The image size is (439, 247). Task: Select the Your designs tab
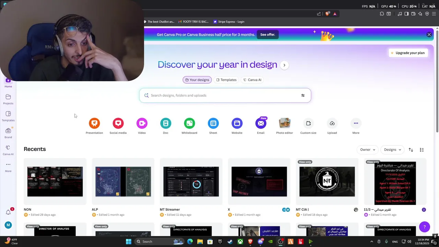pos(197,80)
